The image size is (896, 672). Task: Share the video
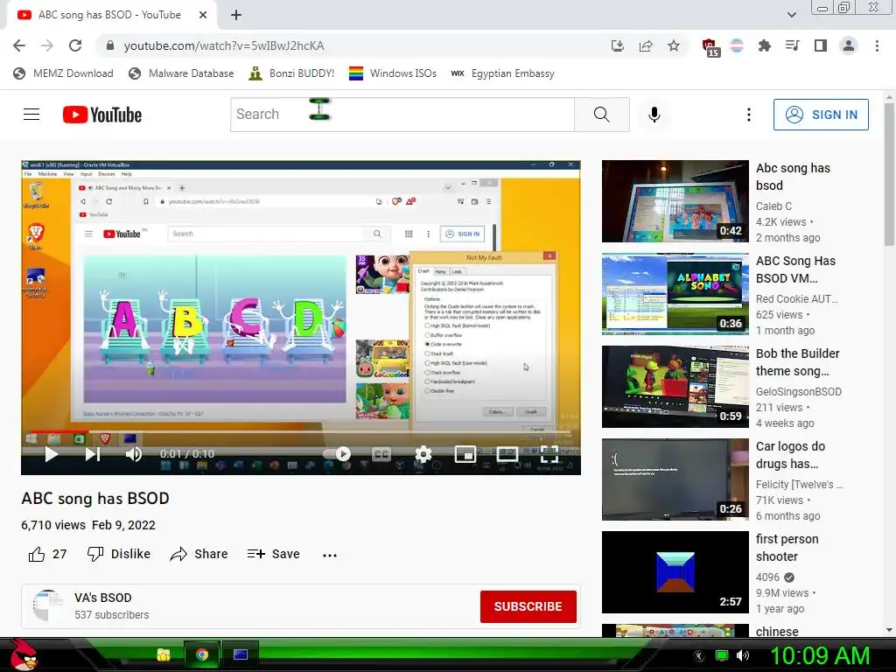click(x=199, y=554)
